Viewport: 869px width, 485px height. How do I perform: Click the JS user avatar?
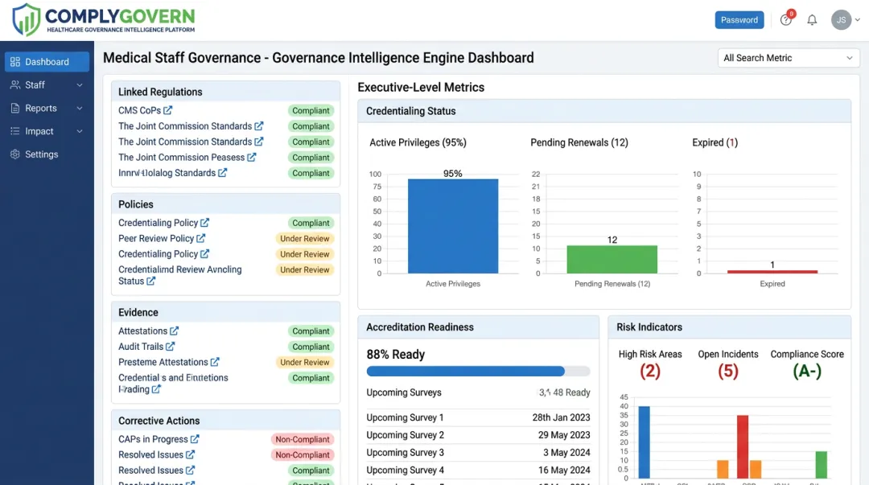click(841, 20)
